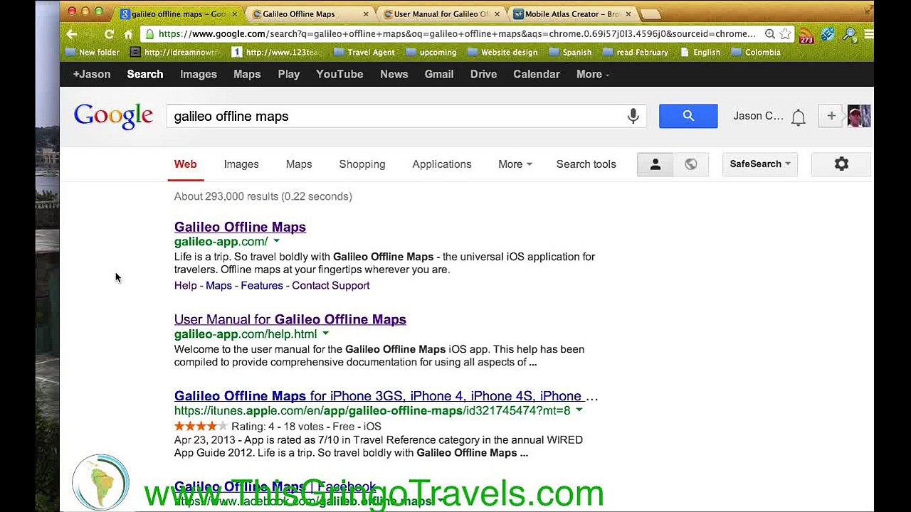Go to Images in the black Google bar
The height and width of the screenshot is (512, 911).
coord(199,74)
